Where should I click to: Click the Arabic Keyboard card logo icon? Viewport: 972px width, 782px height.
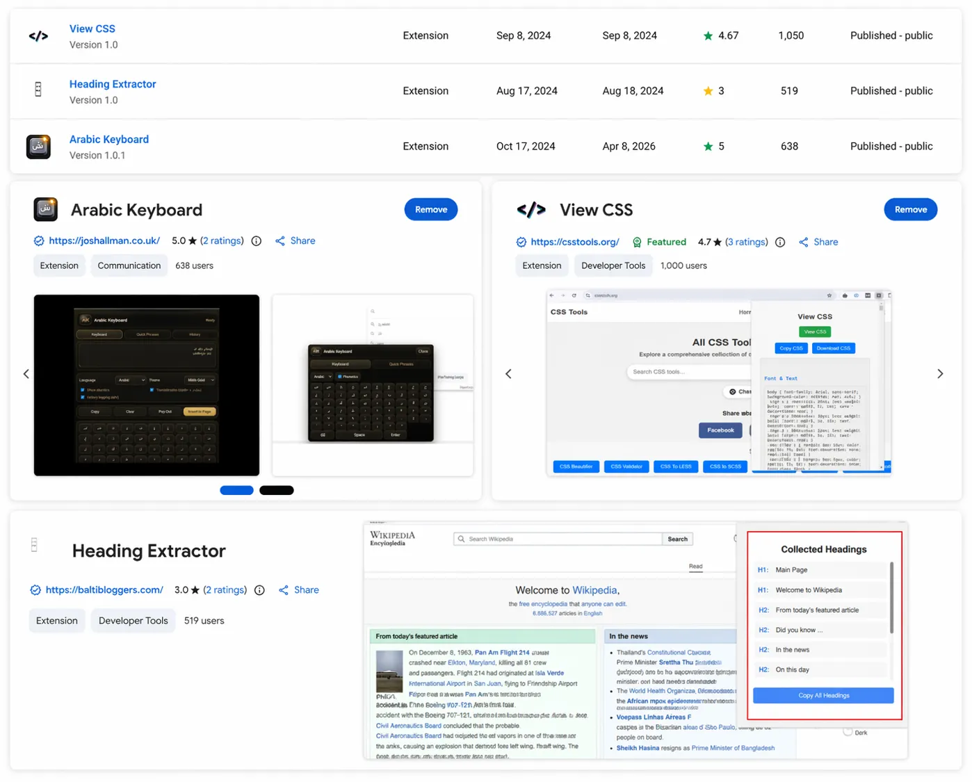pyautogui.click(x=46, y=209)
